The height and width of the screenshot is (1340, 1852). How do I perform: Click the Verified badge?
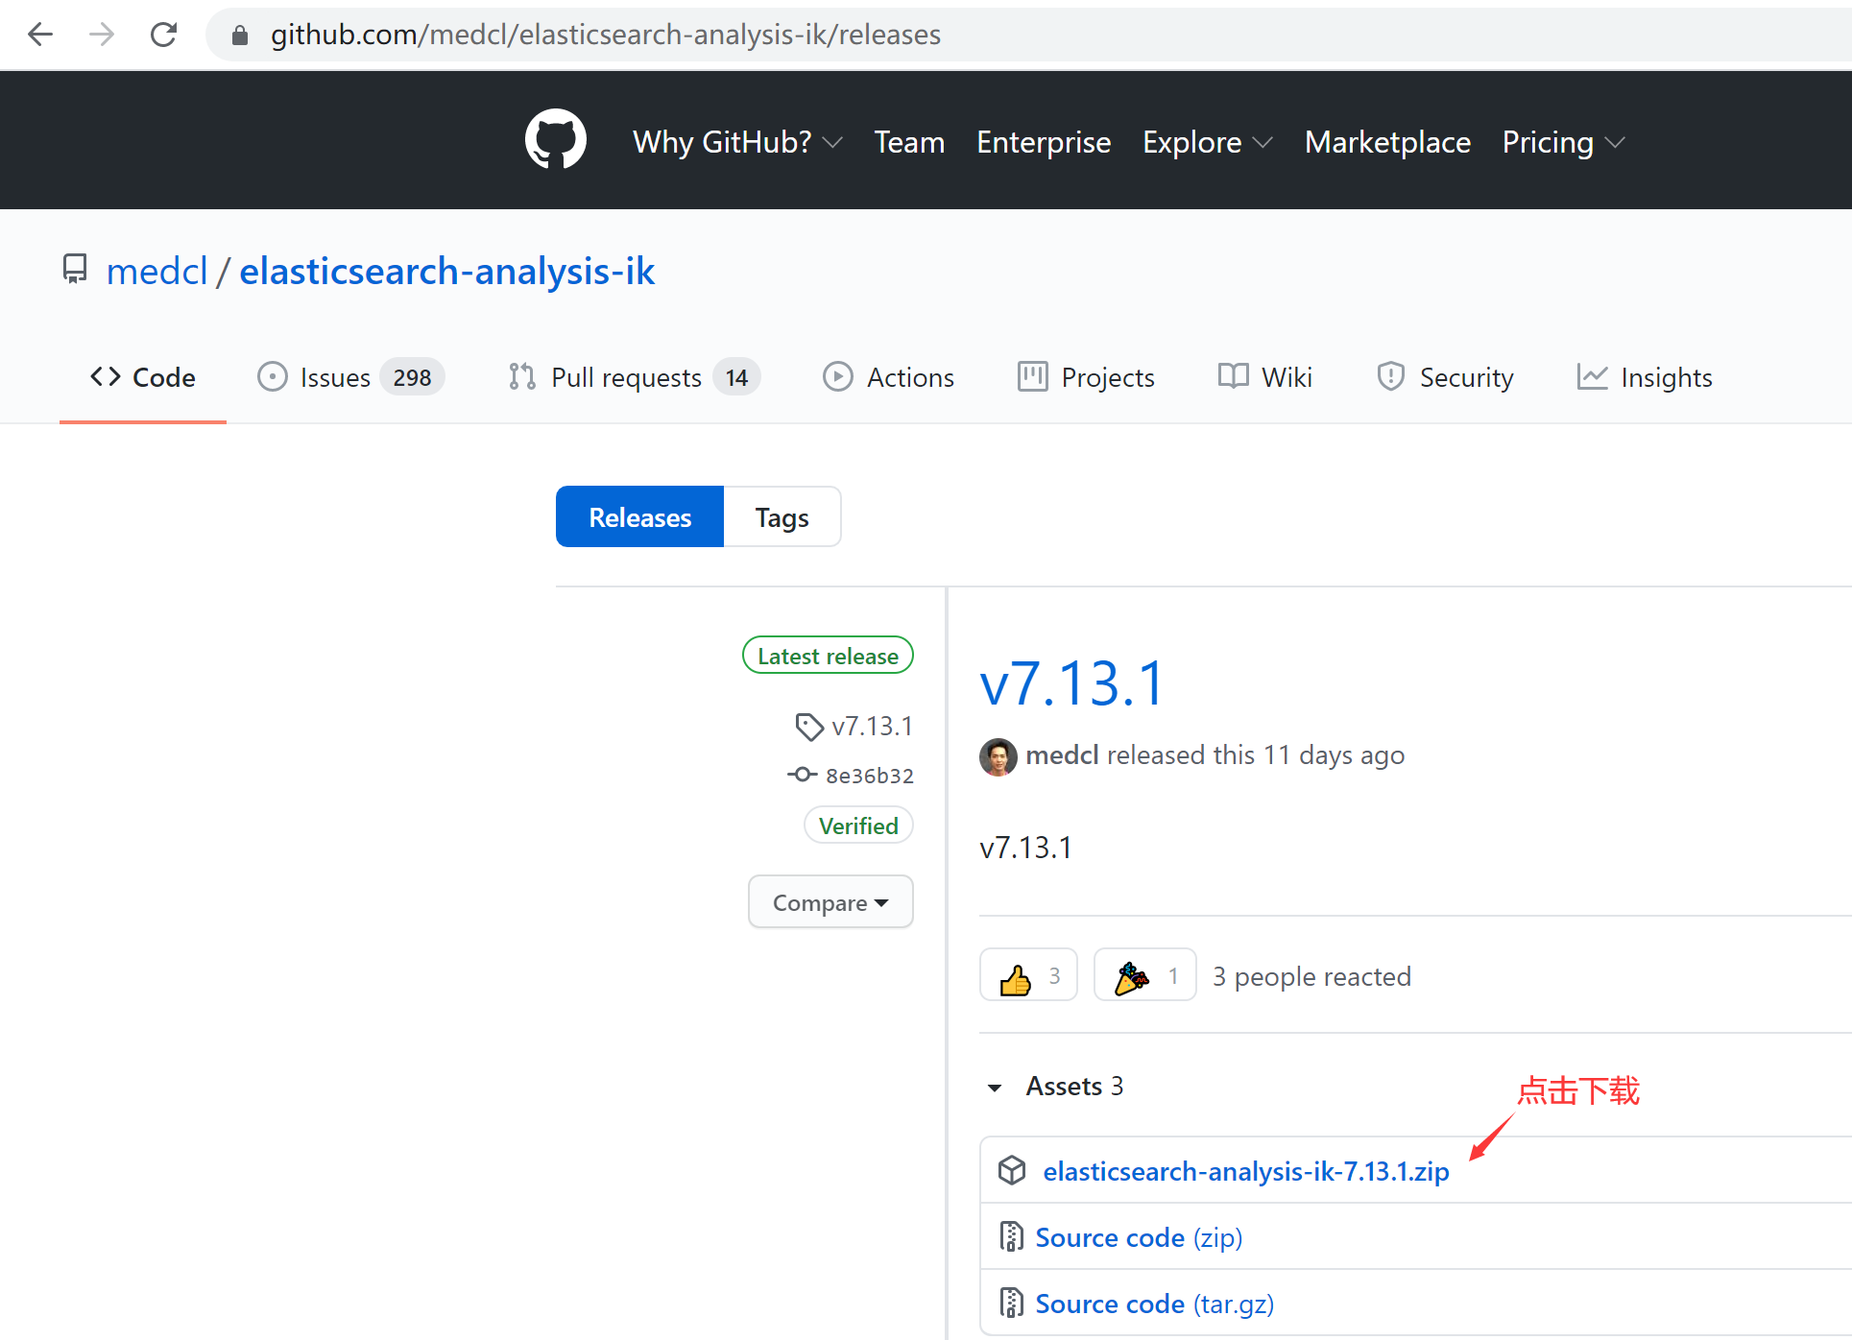(x=858, y=825)
